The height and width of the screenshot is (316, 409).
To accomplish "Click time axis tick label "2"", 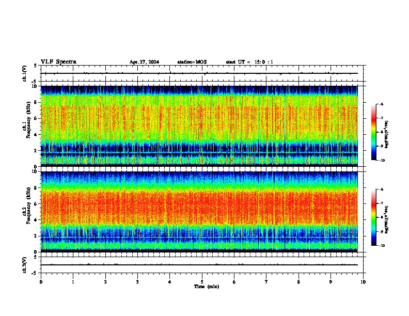I will click(x=105, y=282).
